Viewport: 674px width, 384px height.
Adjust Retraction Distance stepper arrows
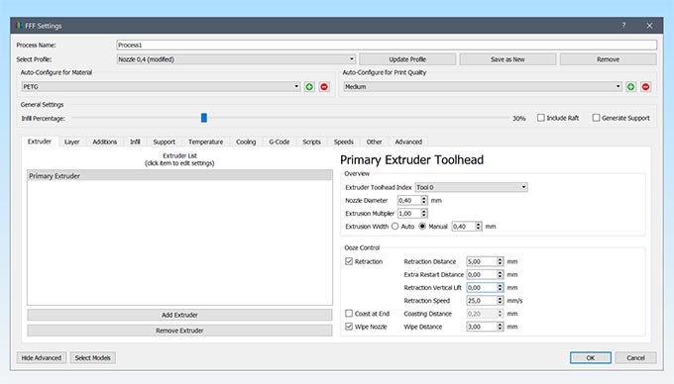coord(500,261)
